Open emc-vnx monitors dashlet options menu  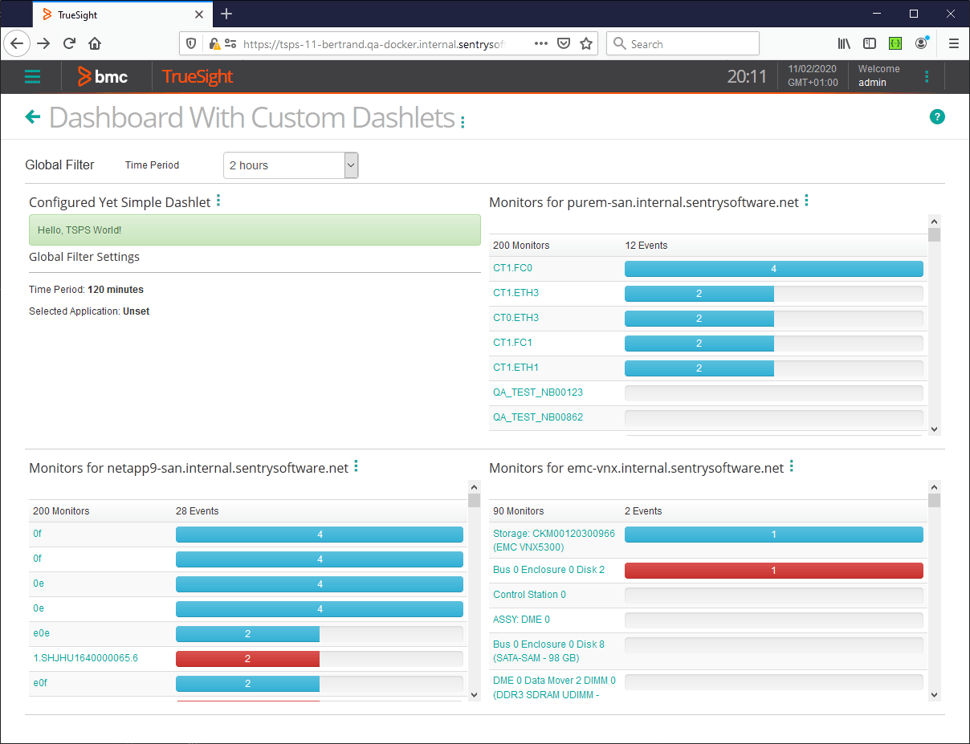[791, 466]
